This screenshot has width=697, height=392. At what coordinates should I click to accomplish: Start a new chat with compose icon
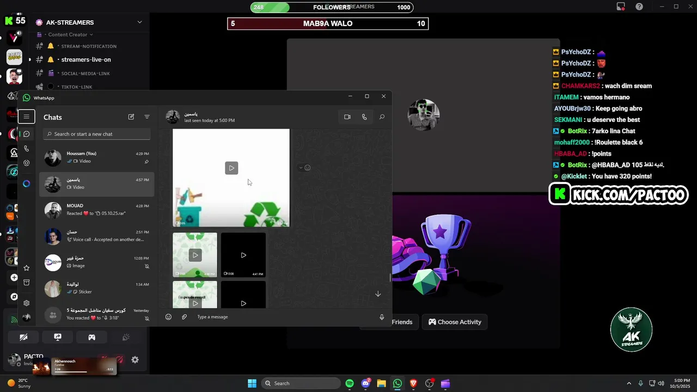coord(131,117)
